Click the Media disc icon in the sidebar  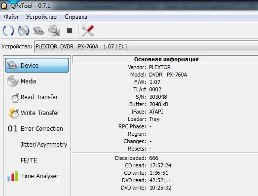click(13, 81)
